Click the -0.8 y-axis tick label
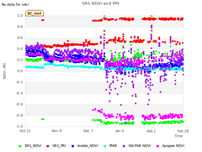 pyautogui.click(x=19, y=115)
